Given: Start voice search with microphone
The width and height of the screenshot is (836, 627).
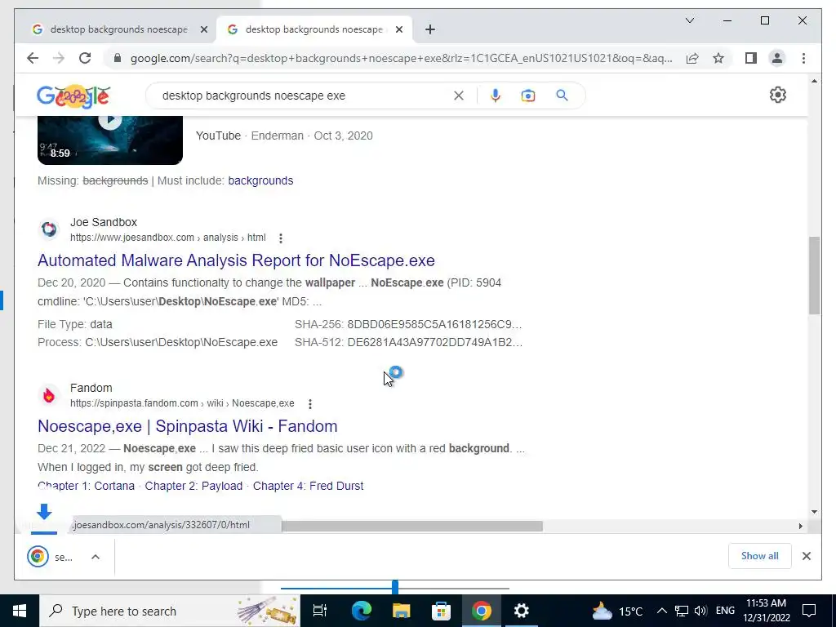Looking at the screenshot, I should click(x=496, y=96).
